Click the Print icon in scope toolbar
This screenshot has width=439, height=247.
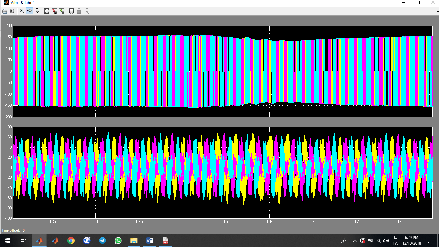pos(4,11)
